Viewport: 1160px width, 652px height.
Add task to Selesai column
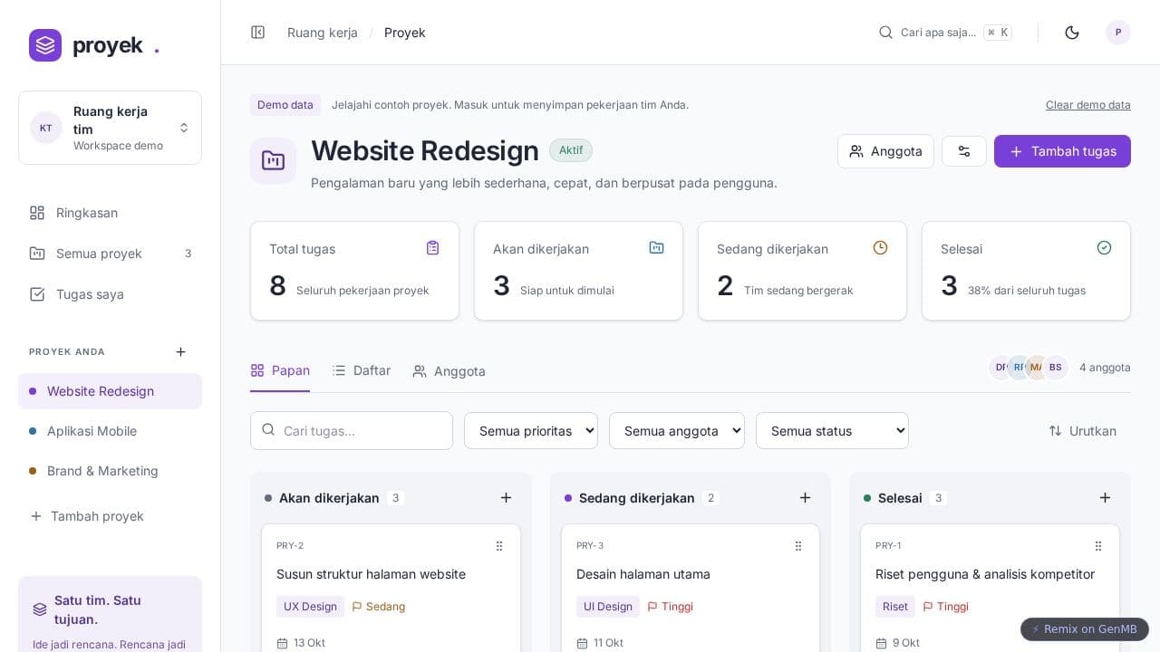coord(1105,498)
